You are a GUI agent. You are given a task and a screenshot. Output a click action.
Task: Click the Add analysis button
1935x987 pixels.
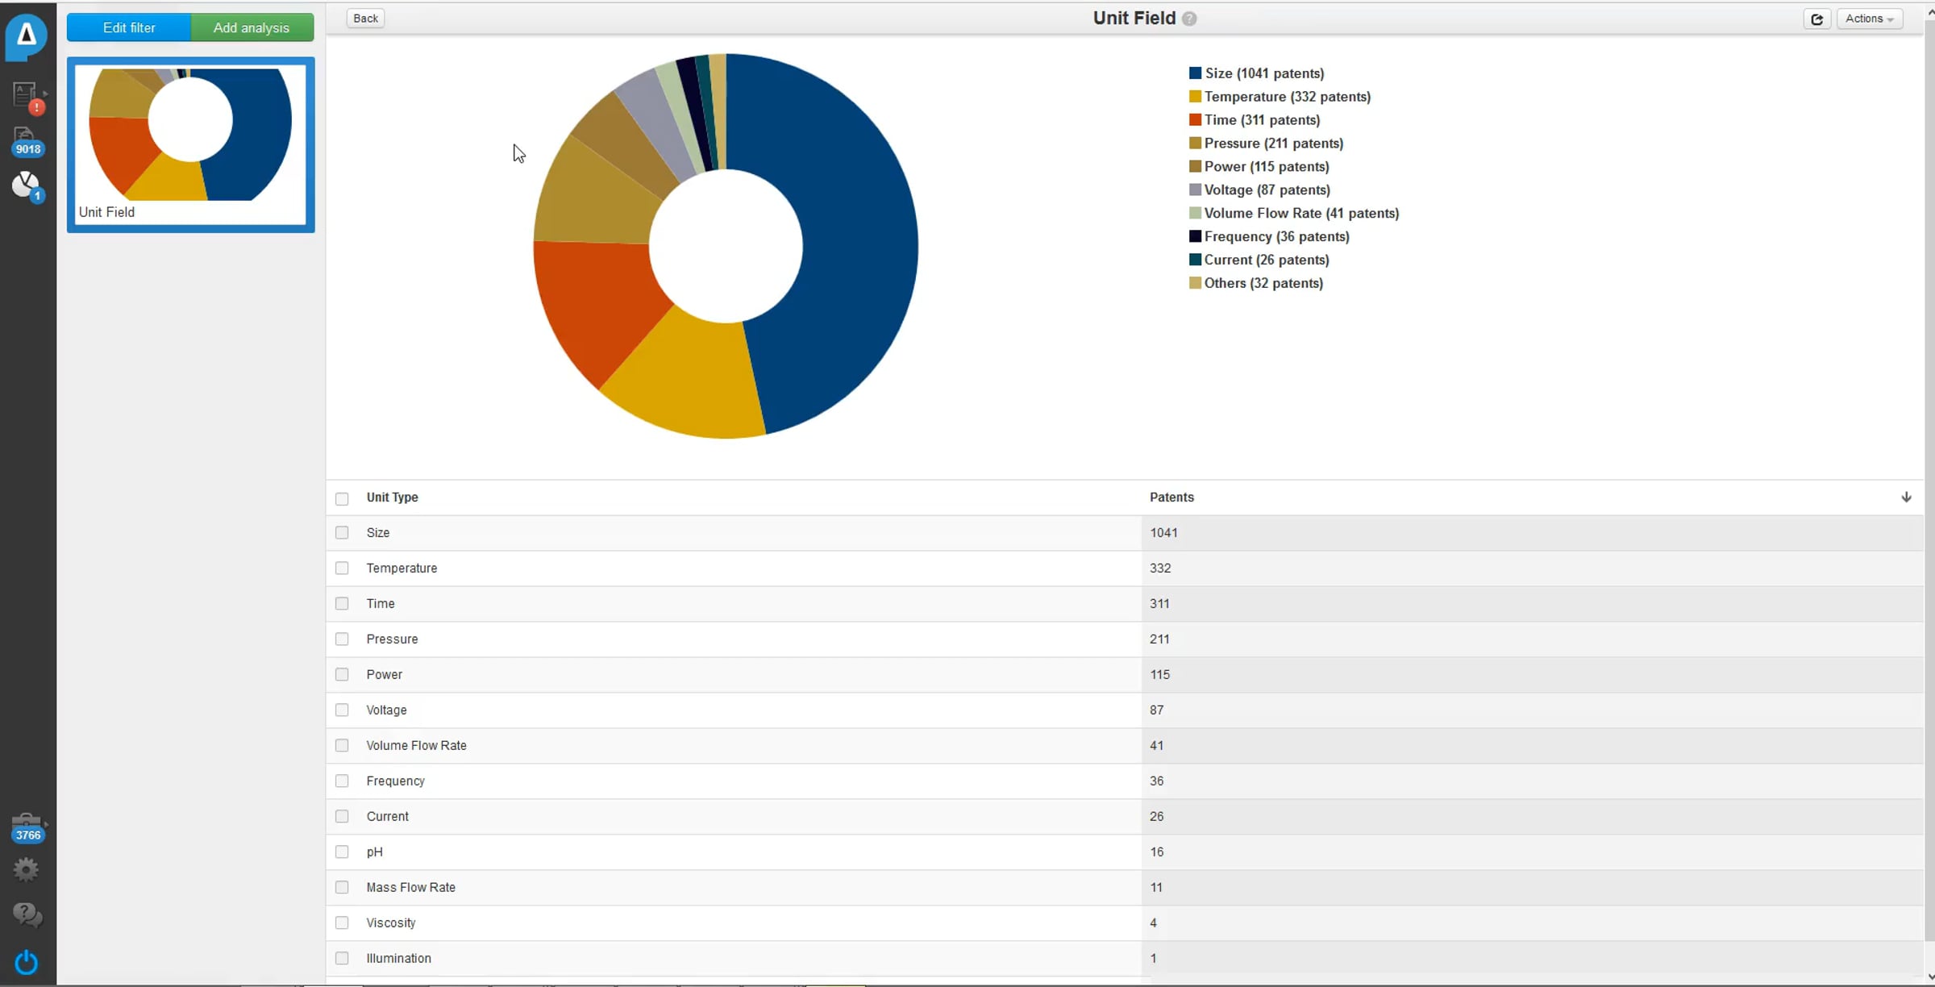pyautogui.click(x=252, y=27)
